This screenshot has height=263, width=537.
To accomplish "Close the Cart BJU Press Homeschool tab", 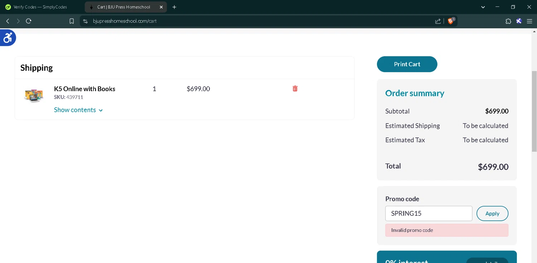I will point(161,7).
